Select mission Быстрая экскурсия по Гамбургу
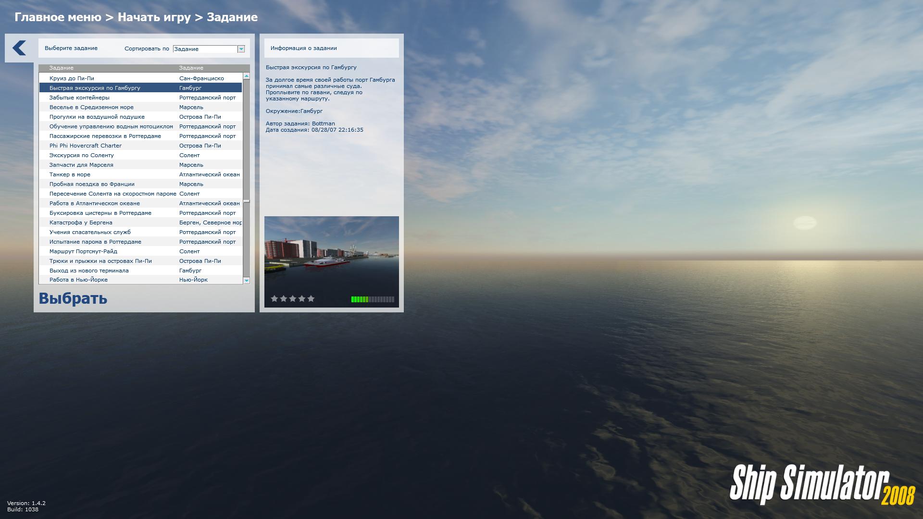The image size is (923, 519). pos(140,88)
